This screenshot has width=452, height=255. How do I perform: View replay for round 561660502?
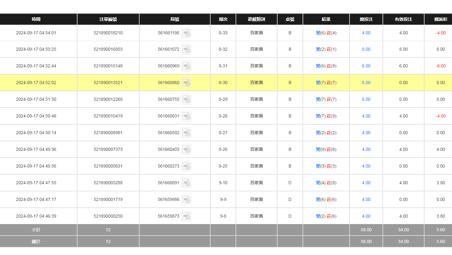coord(186,133)
